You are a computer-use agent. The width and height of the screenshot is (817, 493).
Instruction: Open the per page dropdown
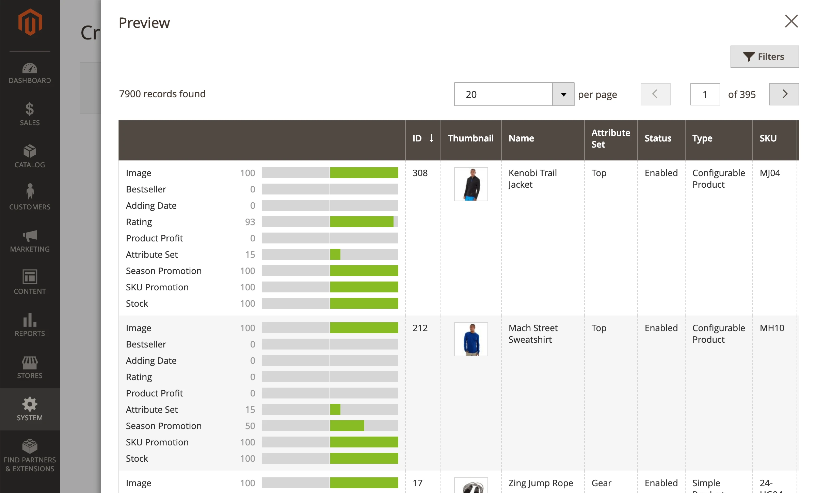tap(562, 94)
